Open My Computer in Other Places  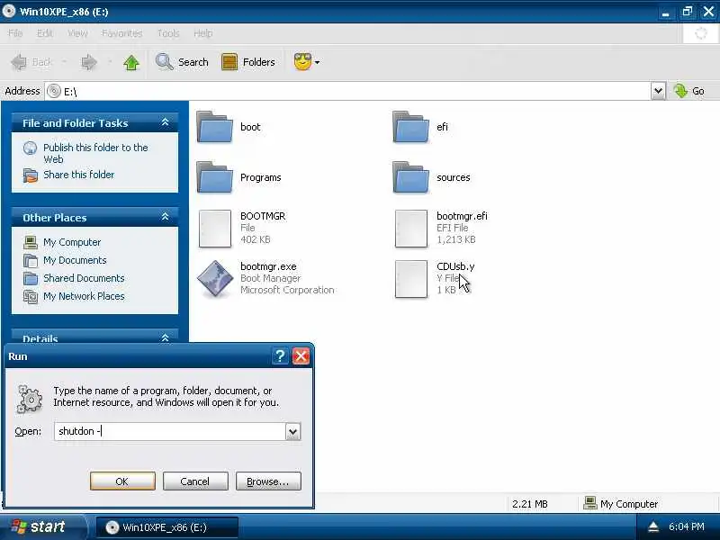click(x=72, y=242)
